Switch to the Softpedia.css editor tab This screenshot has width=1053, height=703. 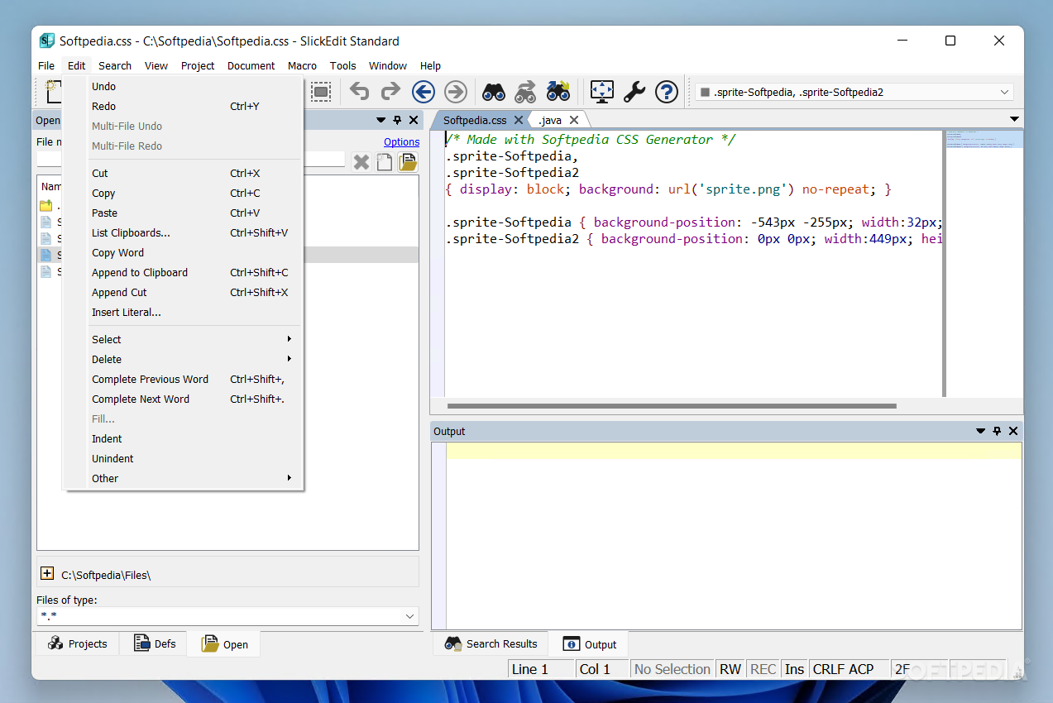point(475,120)
